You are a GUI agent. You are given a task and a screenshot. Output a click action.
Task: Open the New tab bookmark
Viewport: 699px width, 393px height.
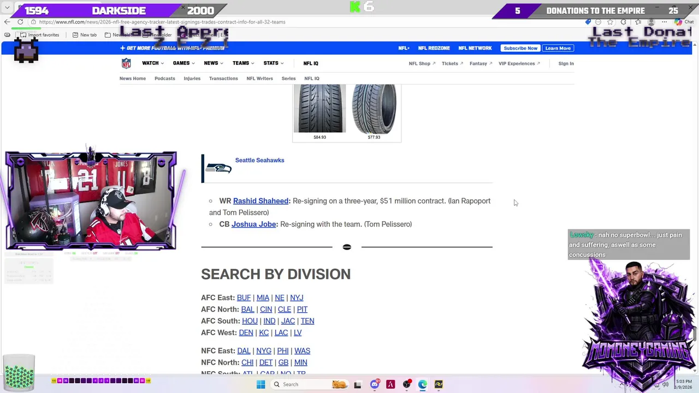pos(84,35)
